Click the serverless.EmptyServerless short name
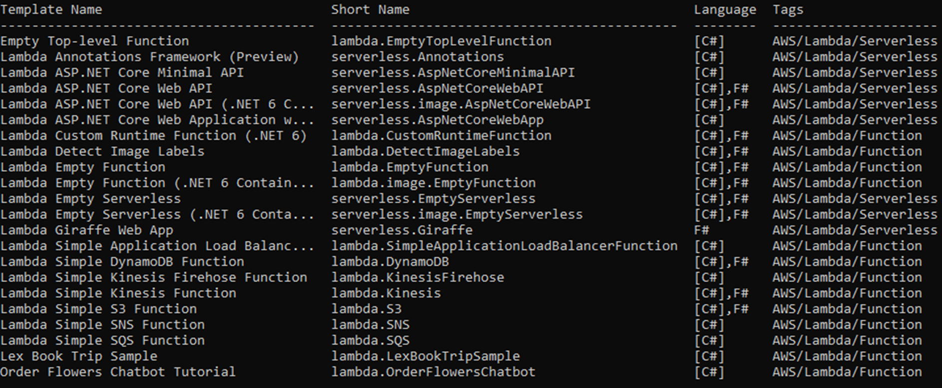The height and width of the screenshot is (388, 942). coord(433,199)
